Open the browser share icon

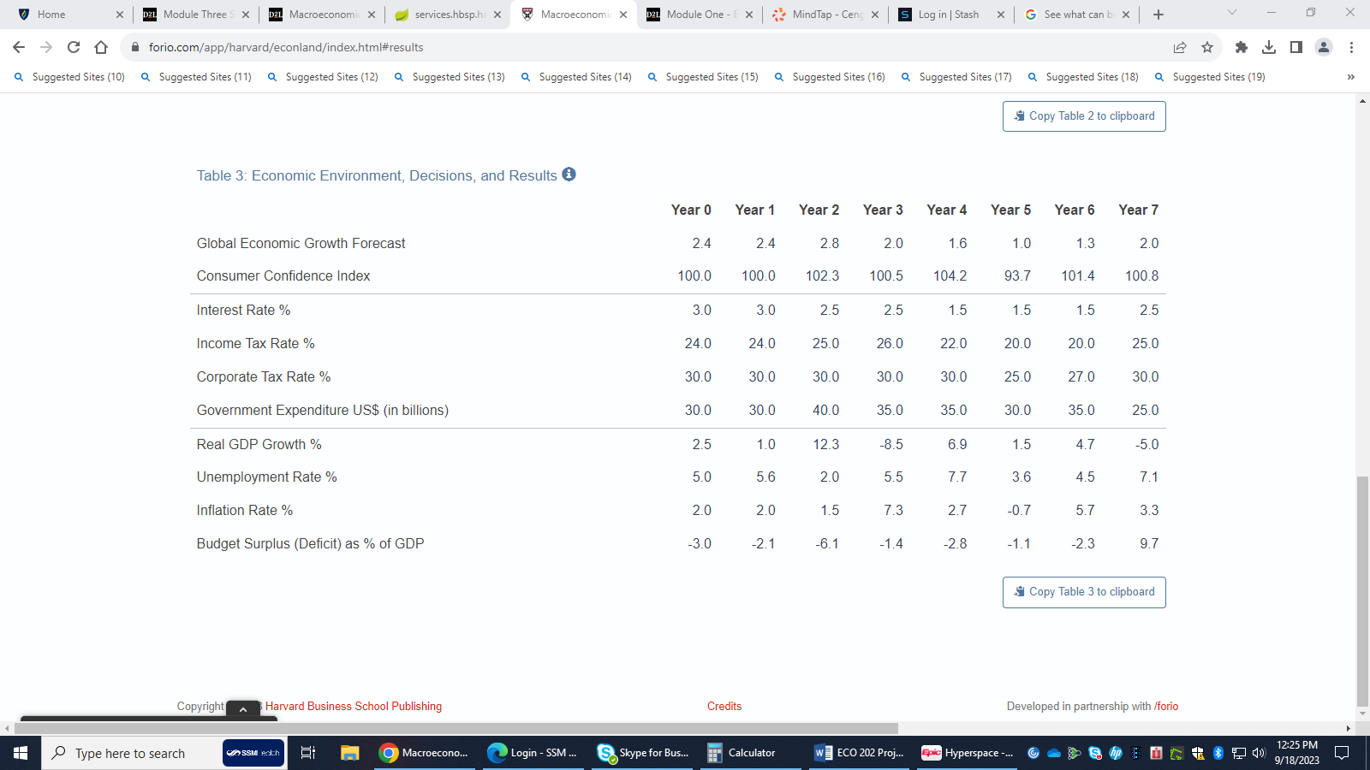(1180, 48)
